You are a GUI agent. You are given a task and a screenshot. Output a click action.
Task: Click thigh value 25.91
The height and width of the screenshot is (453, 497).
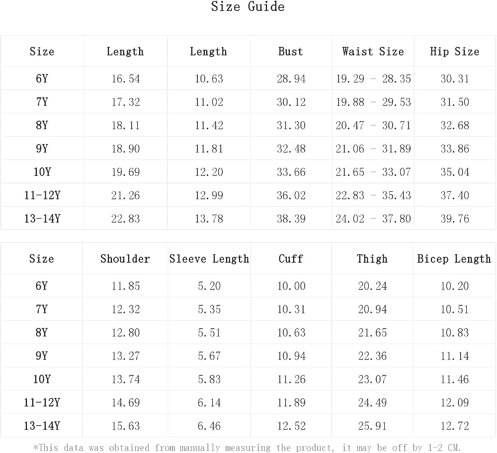372,426
